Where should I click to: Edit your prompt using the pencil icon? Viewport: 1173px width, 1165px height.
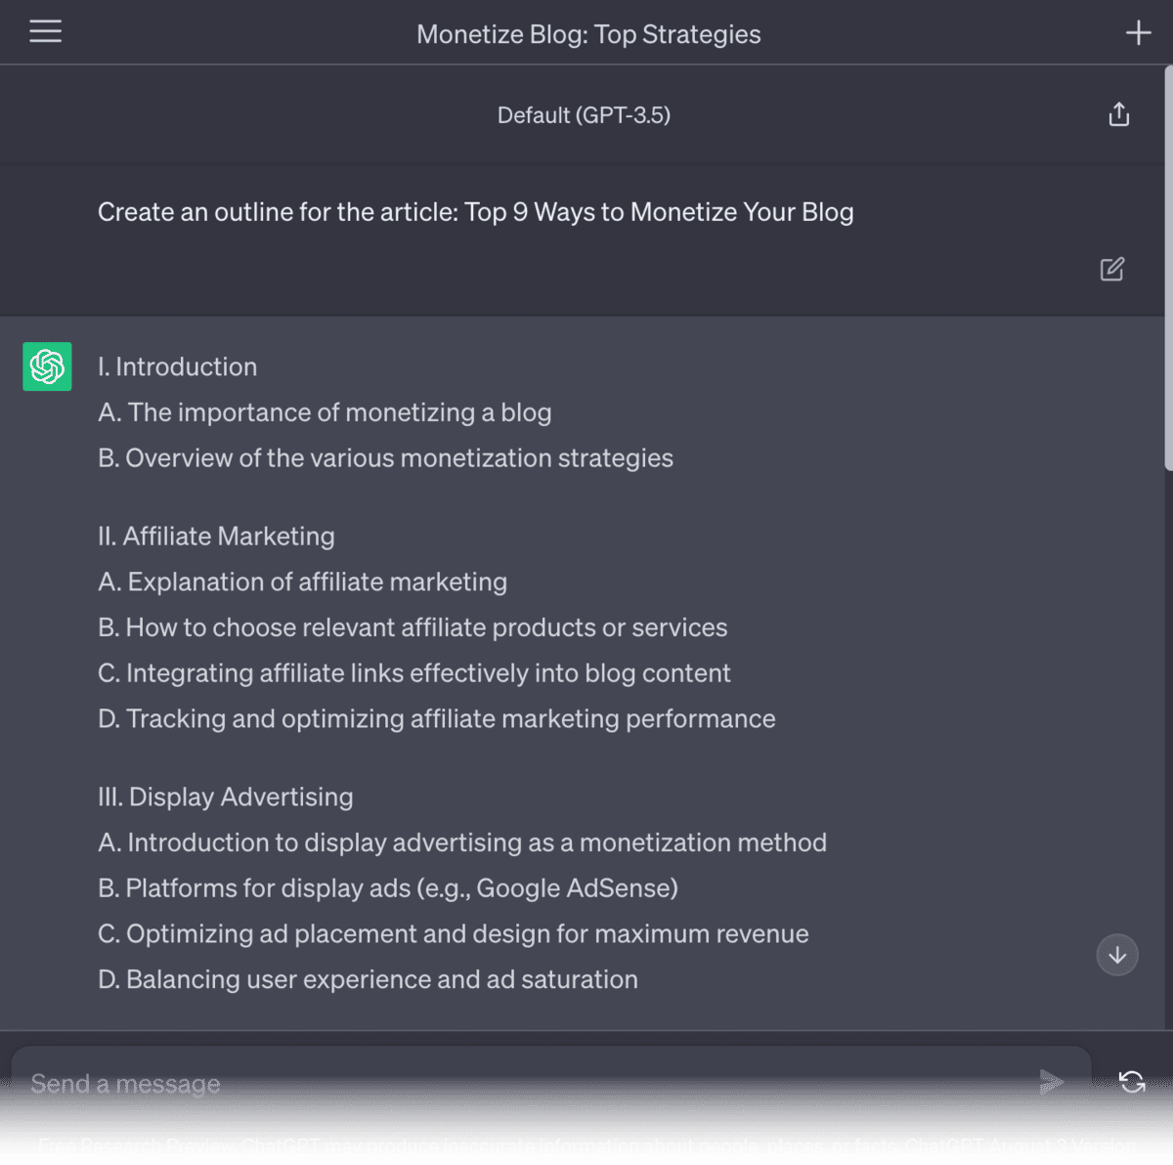pyautogui.click(x=1111, y=269)
